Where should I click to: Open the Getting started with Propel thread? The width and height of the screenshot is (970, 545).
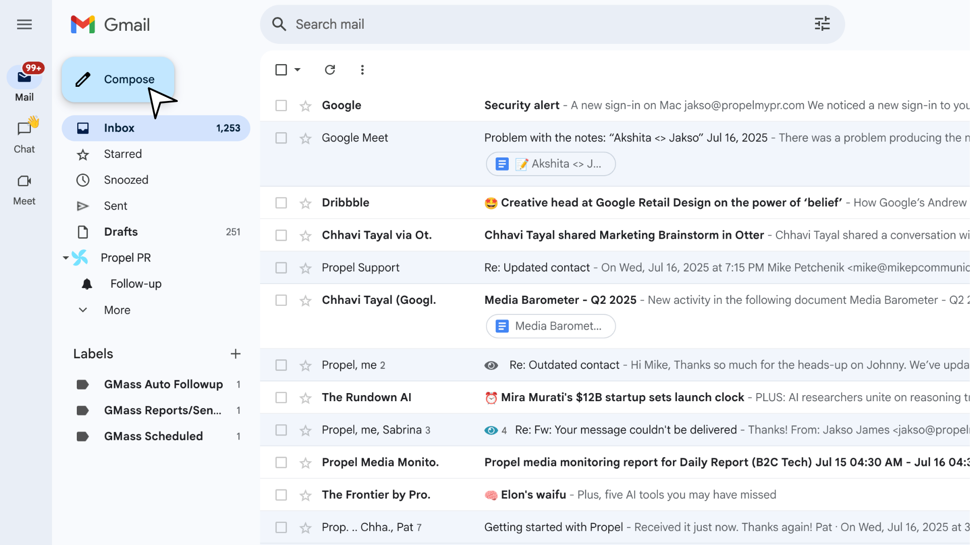click(x=553, y=527)
